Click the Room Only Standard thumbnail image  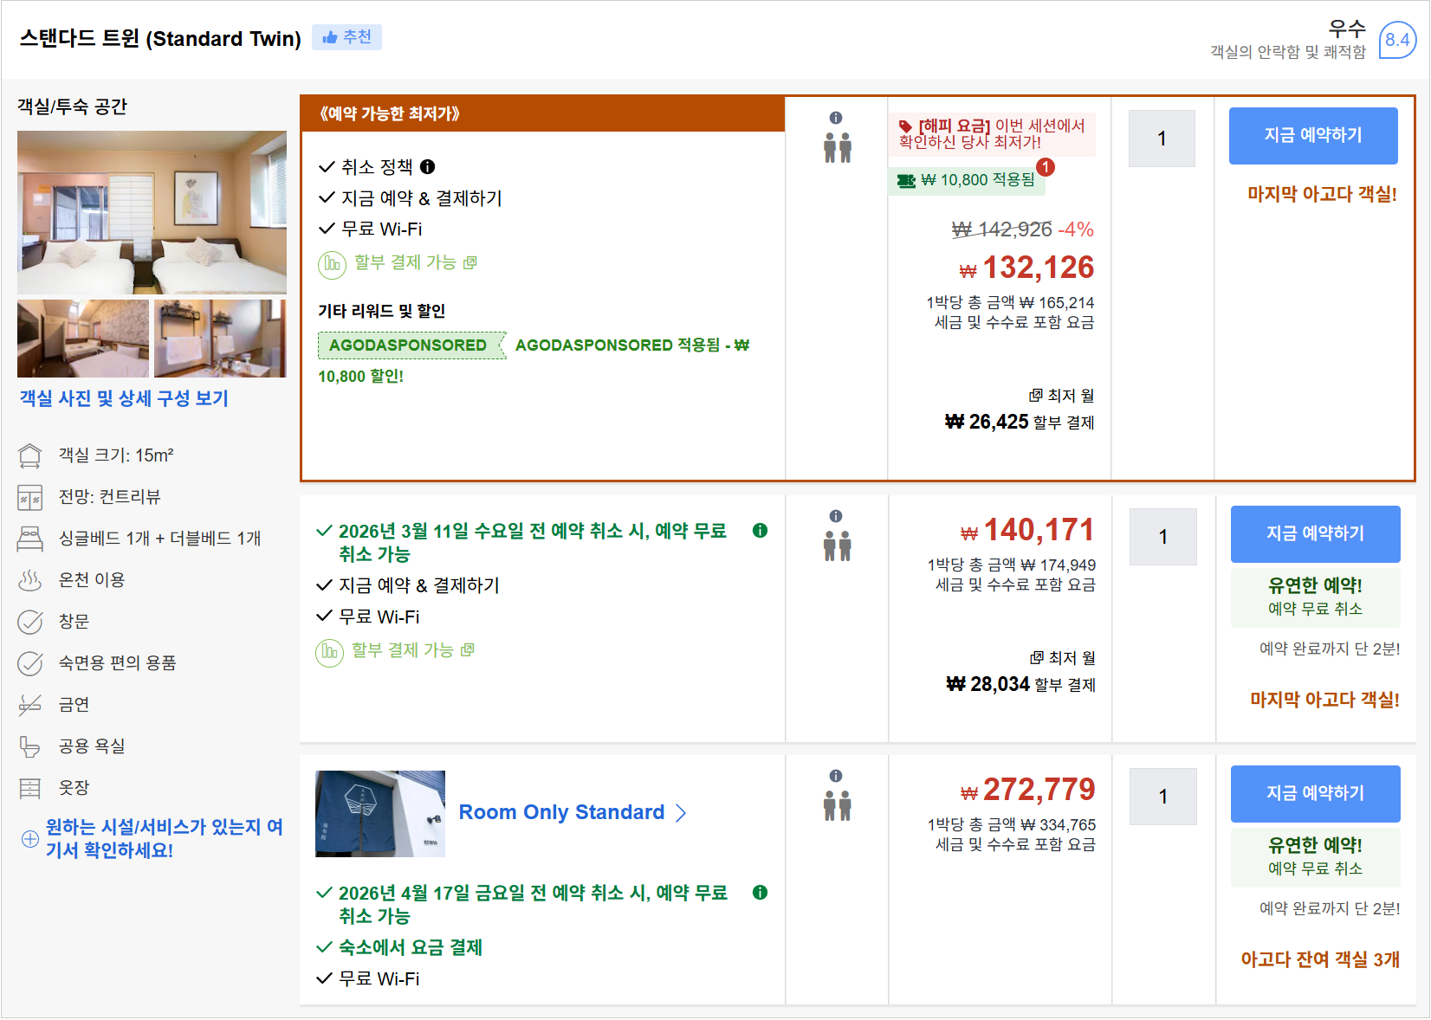tap(379, 814)
